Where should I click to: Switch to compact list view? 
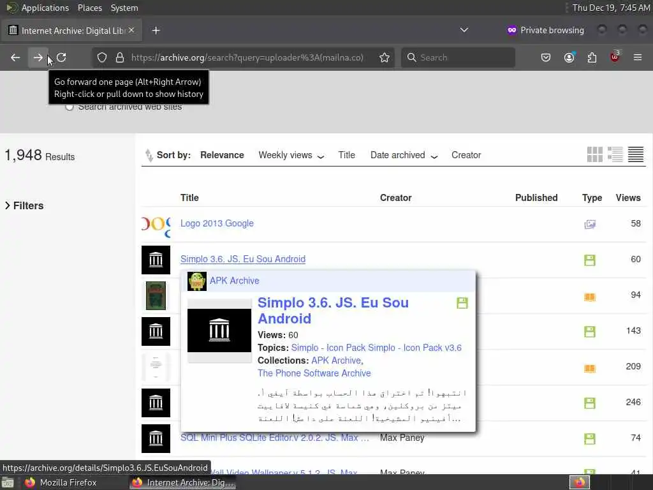636,154
